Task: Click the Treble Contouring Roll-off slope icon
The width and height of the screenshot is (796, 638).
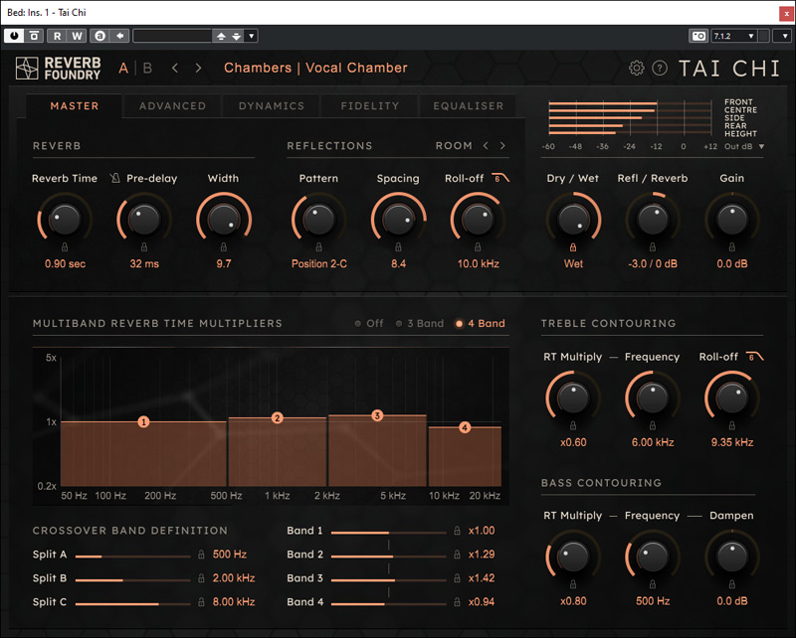Action: click(755, 357)
